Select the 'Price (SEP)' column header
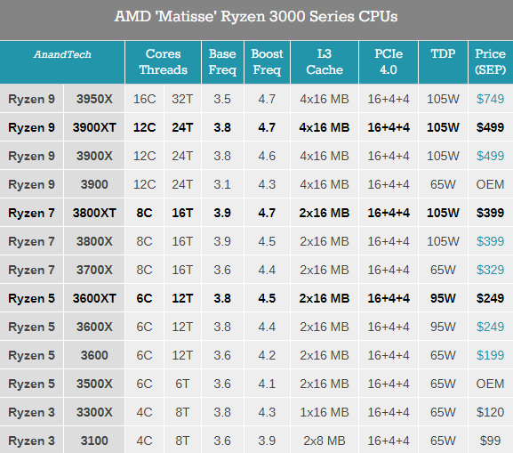 (x=491, y=62)
